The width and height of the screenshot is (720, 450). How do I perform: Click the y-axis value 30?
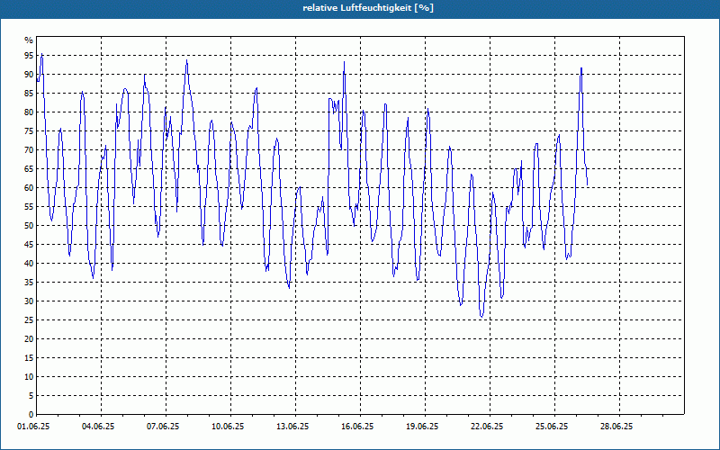click(29, 301)
